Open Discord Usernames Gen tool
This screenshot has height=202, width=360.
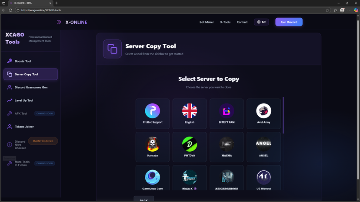click(x=31, y=88)
